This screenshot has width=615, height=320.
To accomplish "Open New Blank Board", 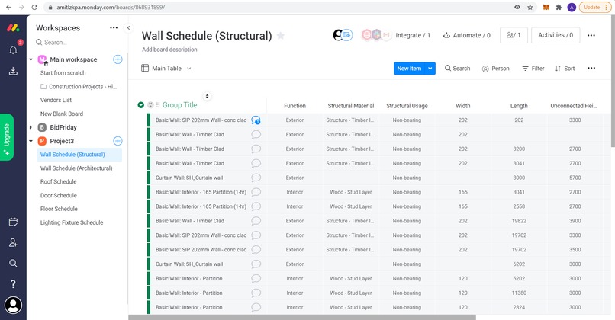I will pos(62,114).
